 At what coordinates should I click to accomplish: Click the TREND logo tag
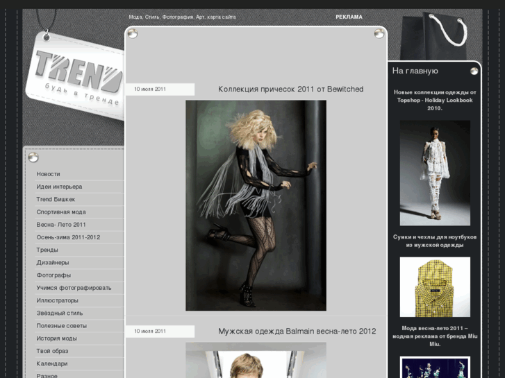click(x=75, y=76)
